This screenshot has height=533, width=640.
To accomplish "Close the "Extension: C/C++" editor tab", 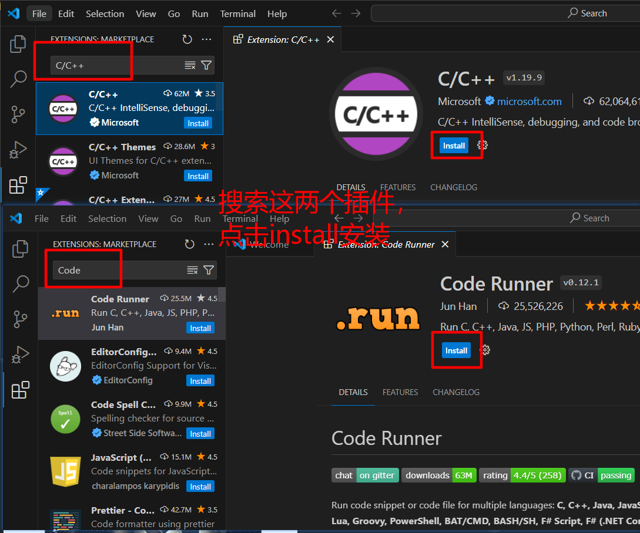I will coord(330,39).
